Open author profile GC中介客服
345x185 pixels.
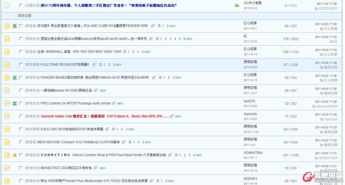(253, 3)
